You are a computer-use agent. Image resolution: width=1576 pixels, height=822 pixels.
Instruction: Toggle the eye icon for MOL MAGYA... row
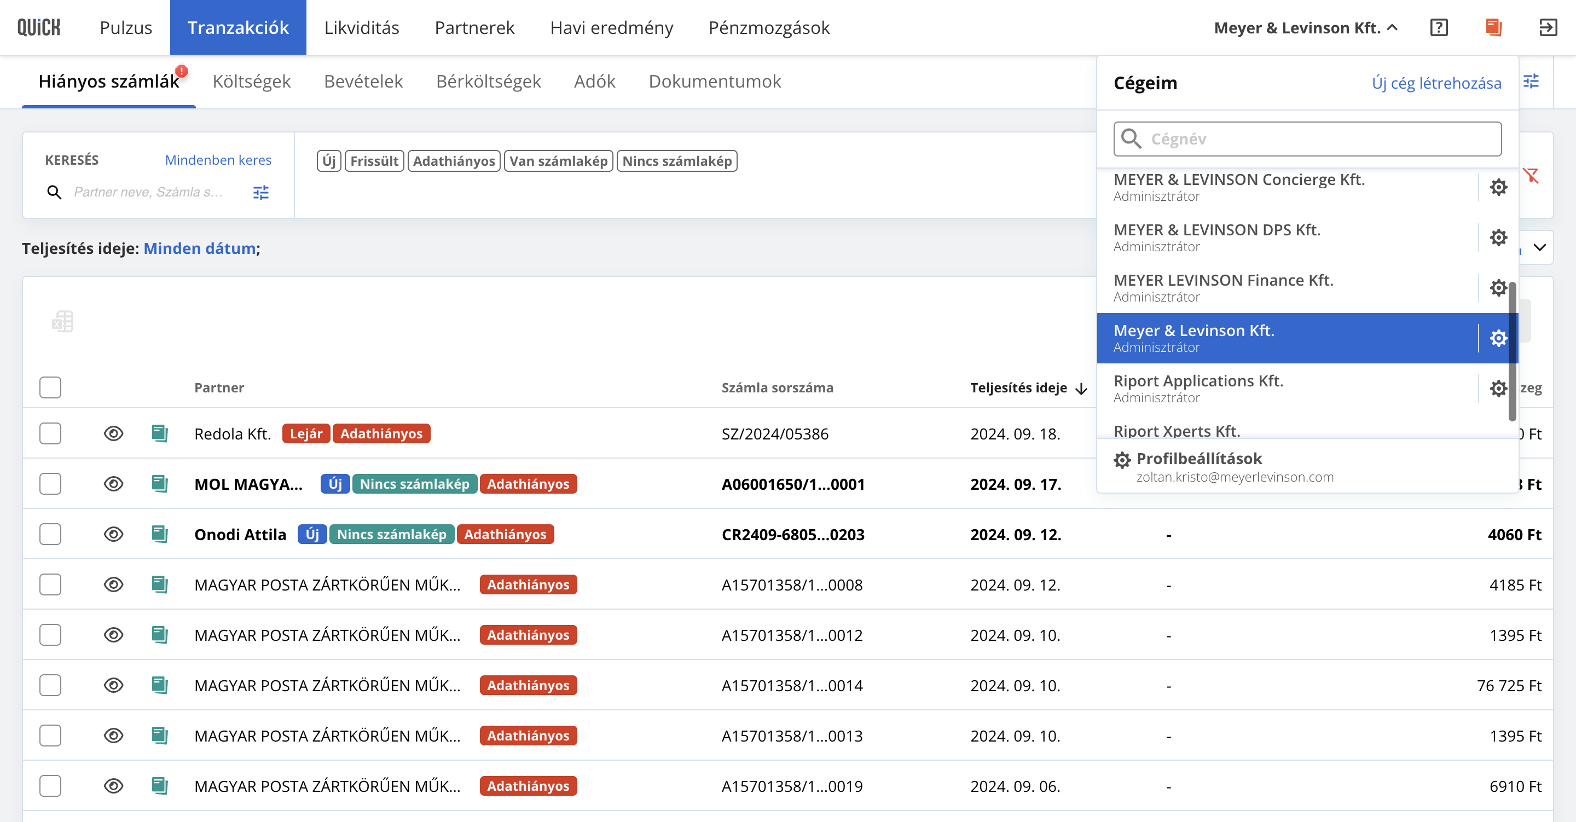coord(113,484)
